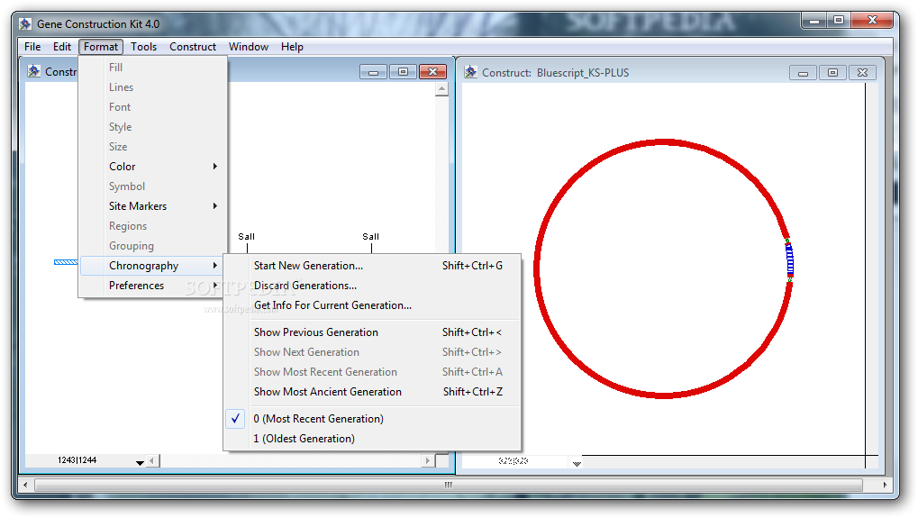Switch to 1 (Oldest Generation)
918x518 pixels.
[372, 439]
